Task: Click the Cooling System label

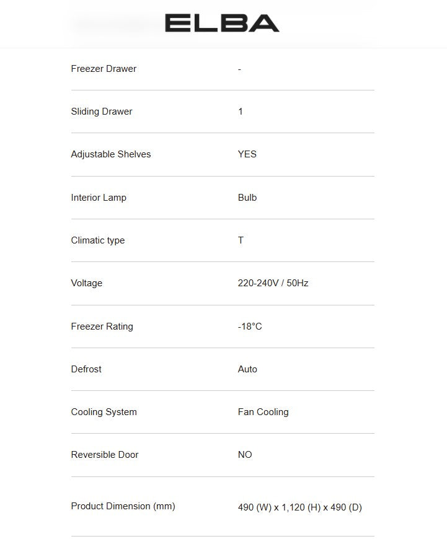Action: [x=104, y=412]
